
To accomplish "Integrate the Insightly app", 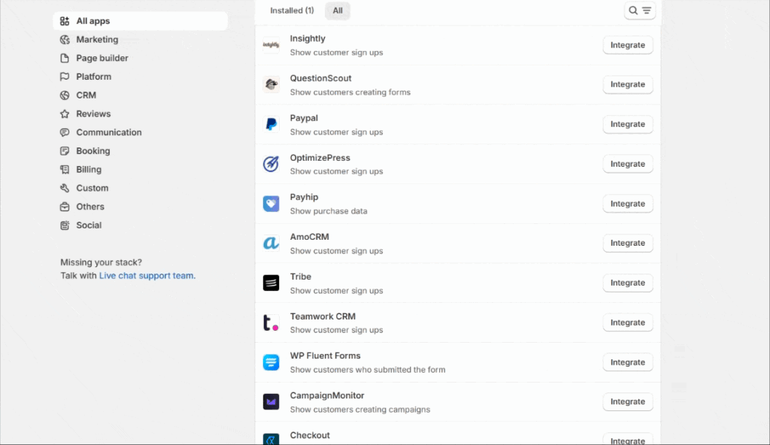I will [628, 45].
